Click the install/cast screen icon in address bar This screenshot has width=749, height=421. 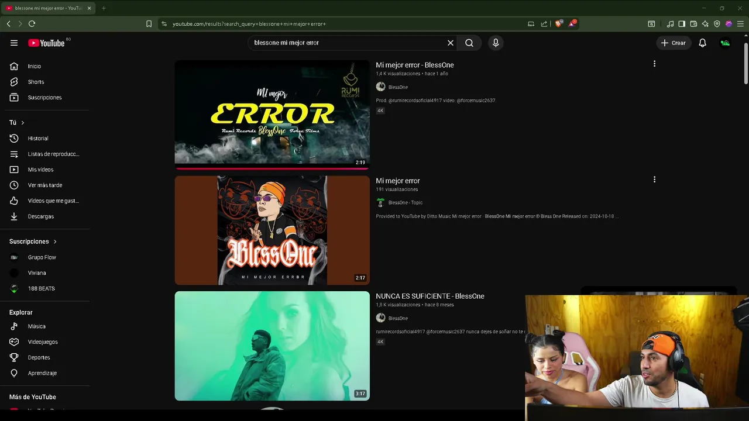click(x=531, y=24)
